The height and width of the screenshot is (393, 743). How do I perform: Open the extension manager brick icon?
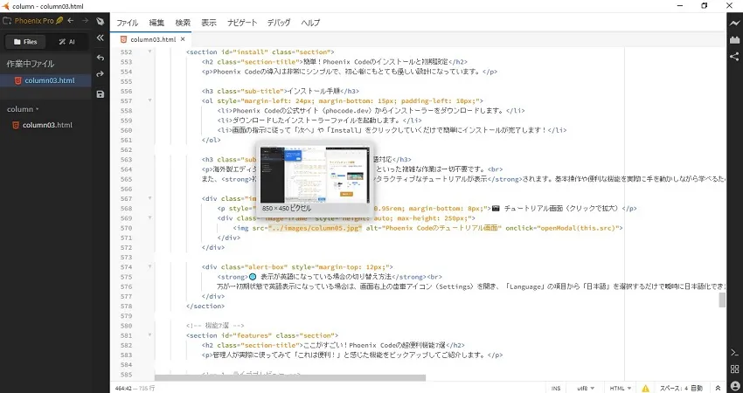coord(734,40)
